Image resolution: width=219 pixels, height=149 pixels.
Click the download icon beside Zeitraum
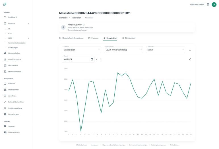190,50
